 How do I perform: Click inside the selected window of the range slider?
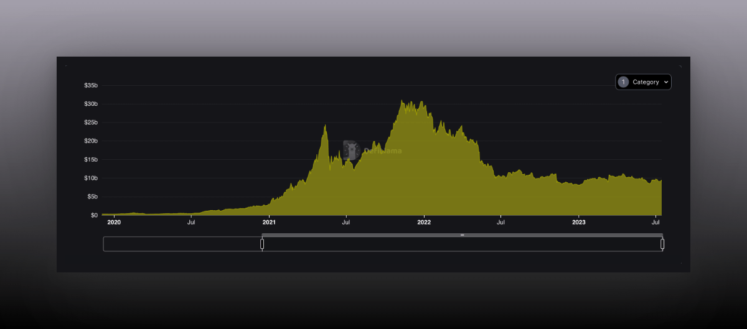(x=462, y=244)
